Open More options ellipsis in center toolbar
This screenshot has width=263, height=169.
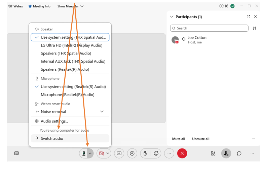[x=169, y=153]
